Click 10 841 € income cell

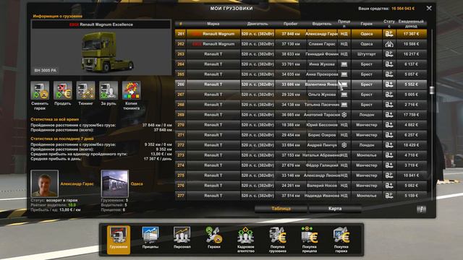(411, 175)
